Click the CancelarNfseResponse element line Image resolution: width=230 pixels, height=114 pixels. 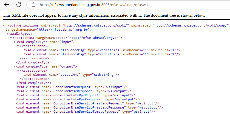tap(74, 91)
